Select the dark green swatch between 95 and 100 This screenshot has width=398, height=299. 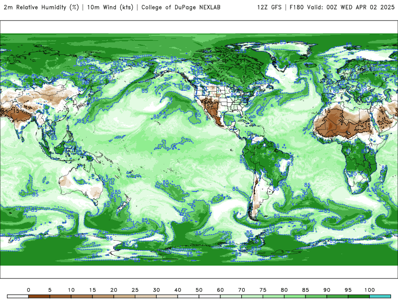tap(359, 297)
